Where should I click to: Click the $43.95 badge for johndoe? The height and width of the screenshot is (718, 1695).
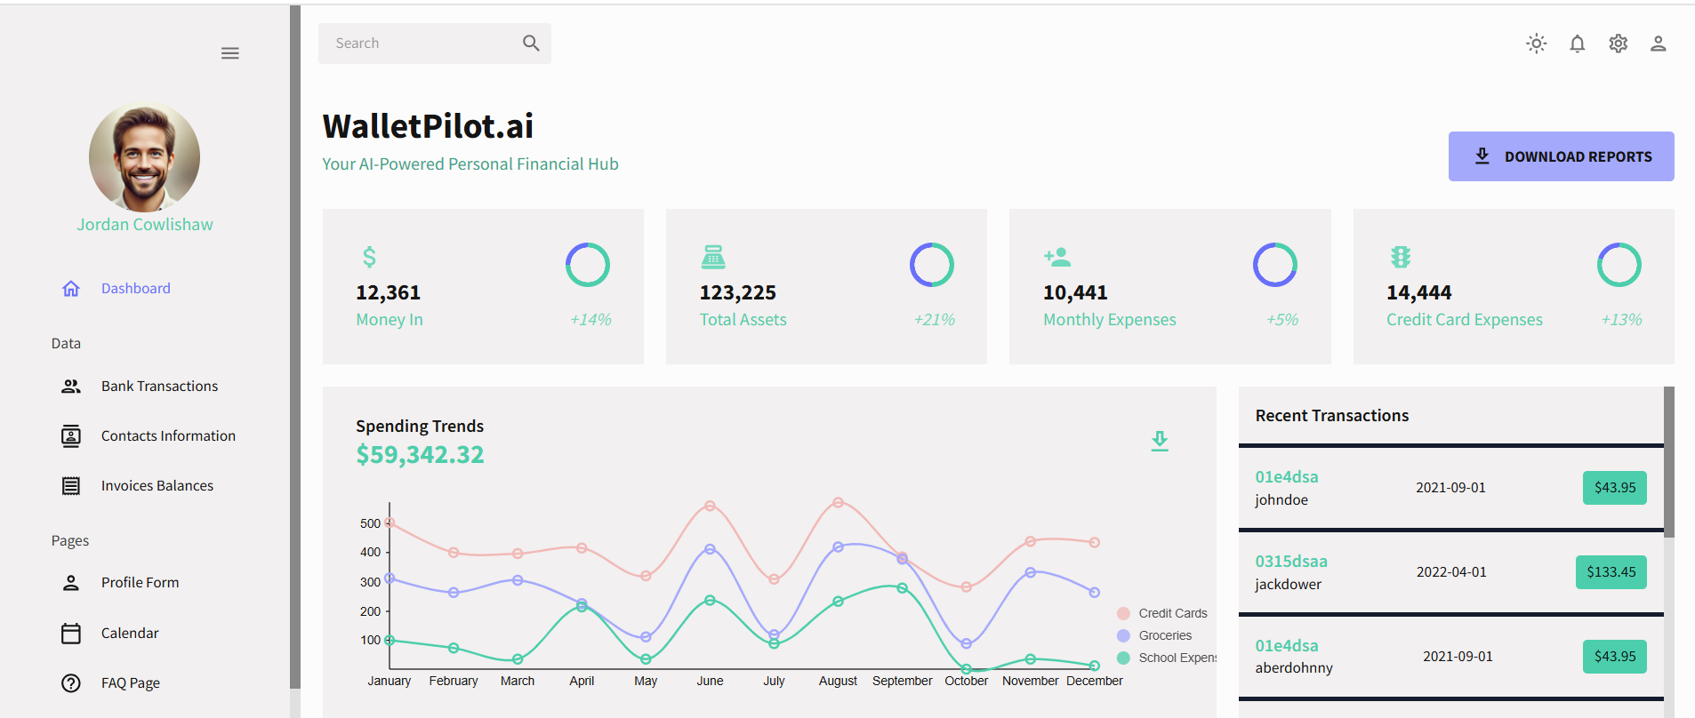tap(1615, 488)
